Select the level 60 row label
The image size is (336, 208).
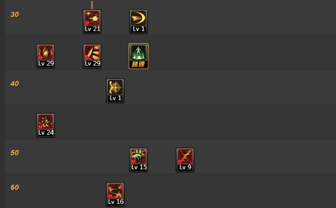15,187
